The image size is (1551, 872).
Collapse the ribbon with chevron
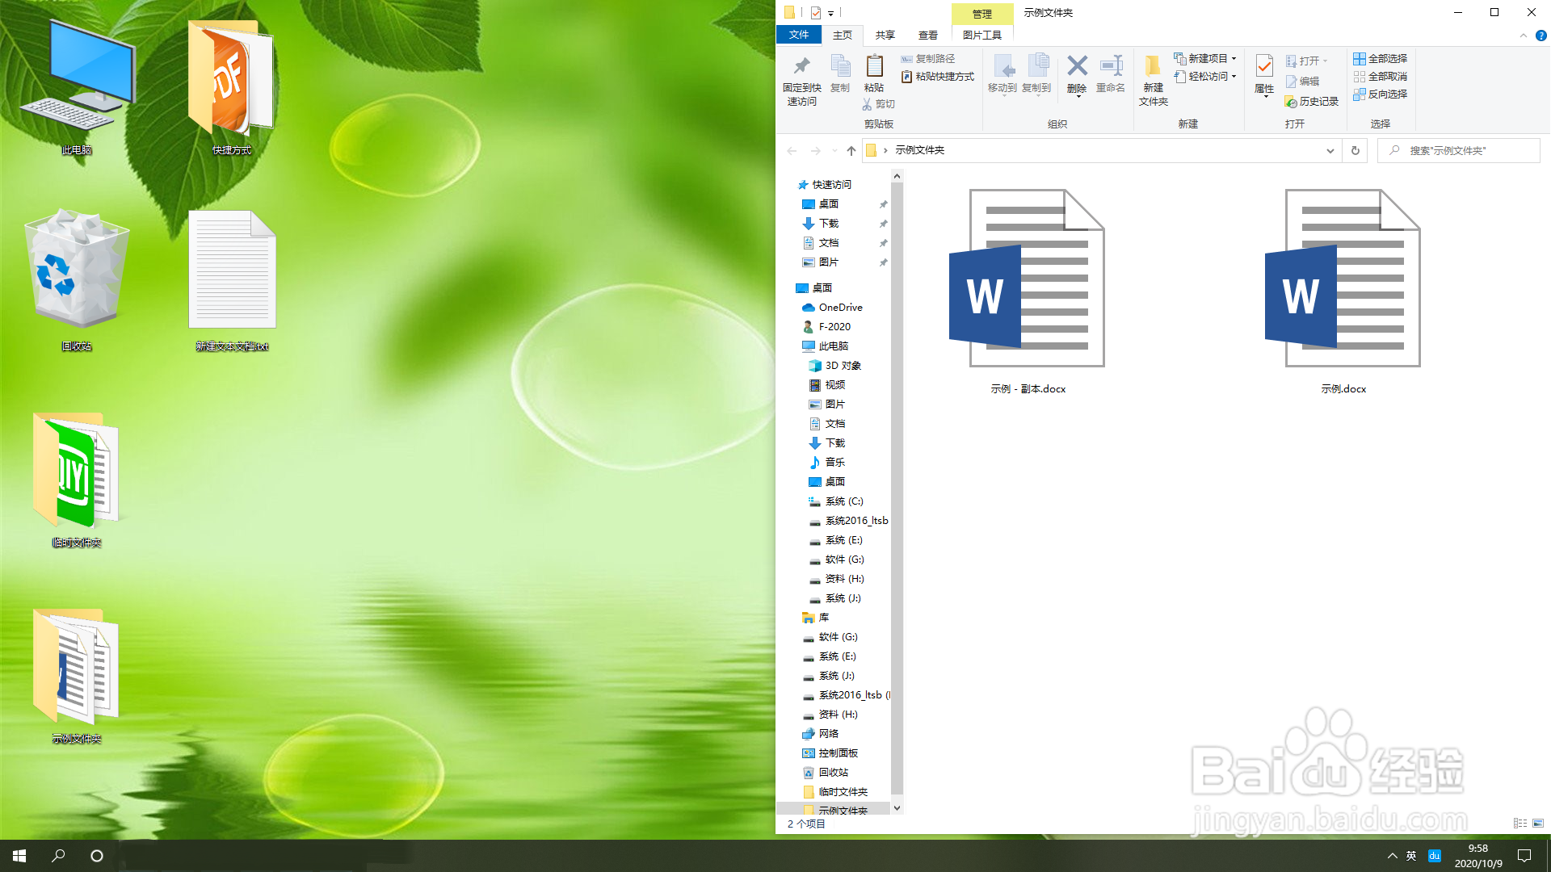click(x=1524, y=36)
